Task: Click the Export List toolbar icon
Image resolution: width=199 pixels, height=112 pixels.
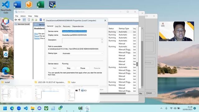Action: tap(36, 20)
